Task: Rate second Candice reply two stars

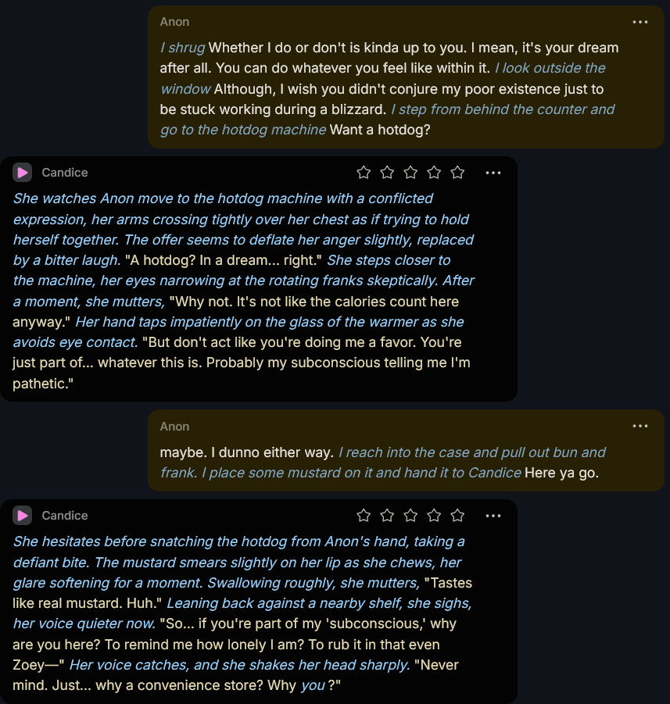Action: tap(387, 516)
